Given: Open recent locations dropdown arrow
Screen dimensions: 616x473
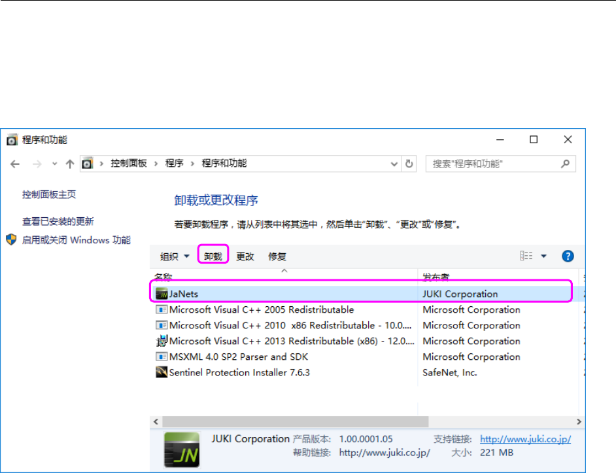Looking at the screenshot, I should tap(55, 164).
